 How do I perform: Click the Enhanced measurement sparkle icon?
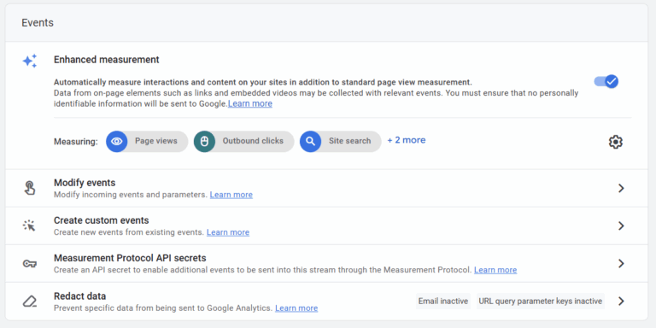pyautogui.click(x=30, y=61)
